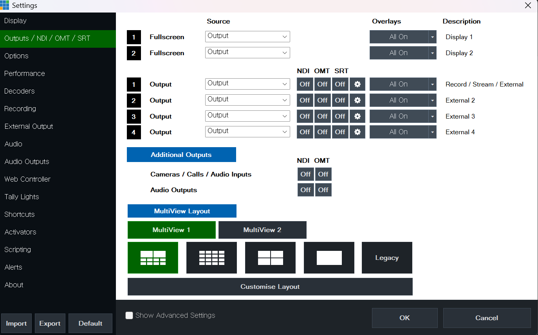Screen dimensions: 538x335
Task: Select the ten-pane MultiView layout icon
Action: pyautogui.click(x=153, y=258)
